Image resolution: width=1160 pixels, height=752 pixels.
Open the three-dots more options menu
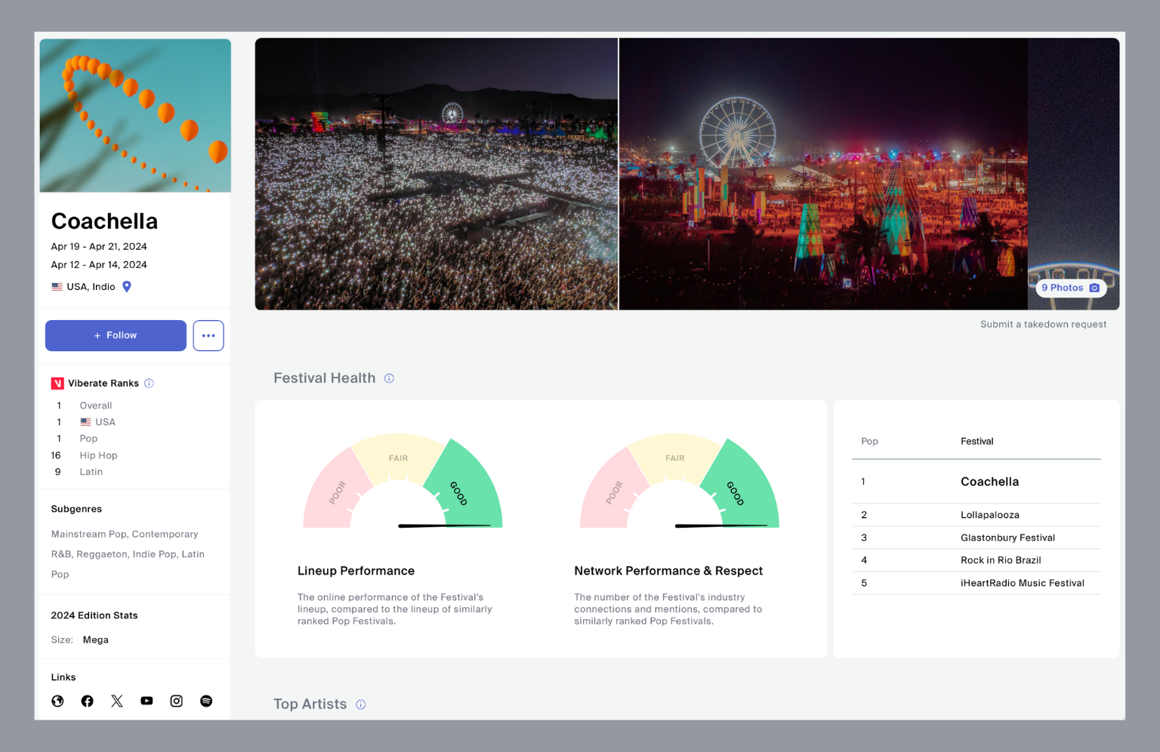coord(208,336)
